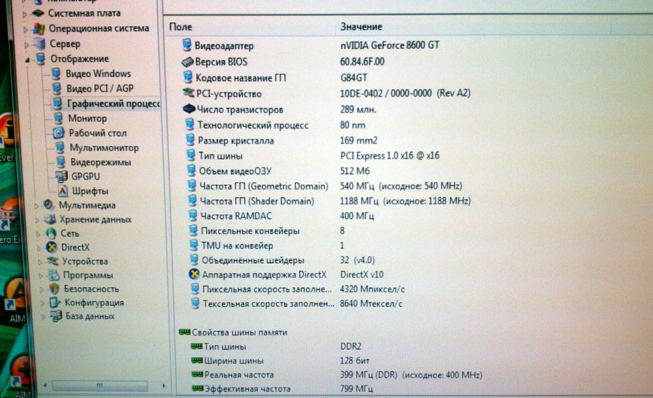Select value PCI Express 1.0 x16 @ x16
The image size is (653, 398).
tap(390, 156)
